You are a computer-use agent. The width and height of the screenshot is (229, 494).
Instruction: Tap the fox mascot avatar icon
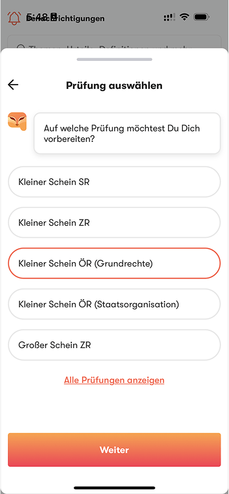point(17,122)
